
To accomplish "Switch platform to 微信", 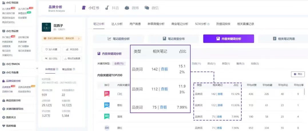I will point(152,8).
